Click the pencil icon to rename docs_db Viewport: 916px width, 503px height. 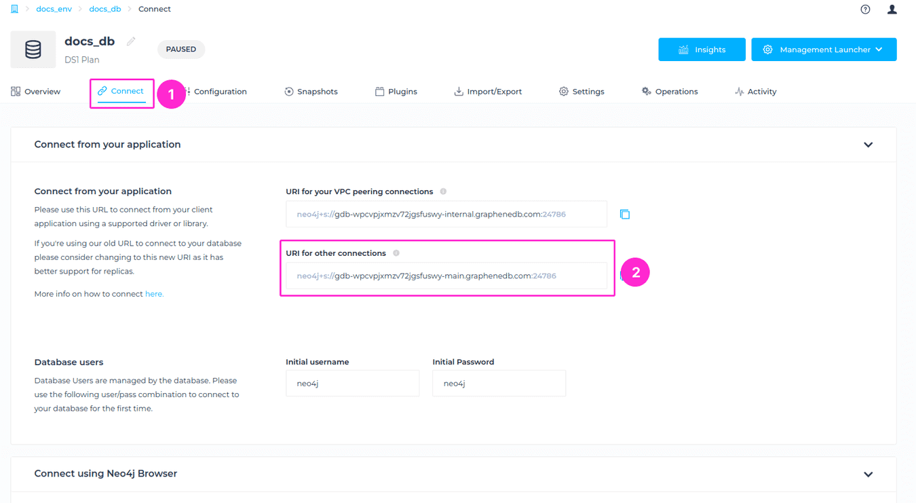tap(131, 41)
